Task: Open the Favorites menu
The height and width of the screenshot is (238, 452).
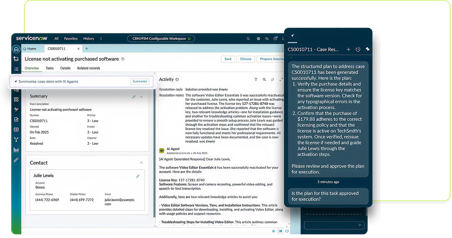Action: coord(71,39)
